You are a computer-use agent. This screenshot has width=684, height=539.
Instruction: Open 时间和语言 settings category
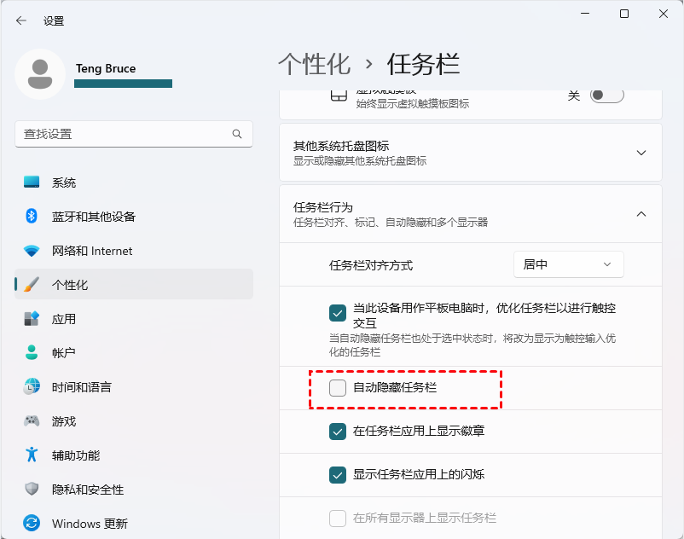82,387
